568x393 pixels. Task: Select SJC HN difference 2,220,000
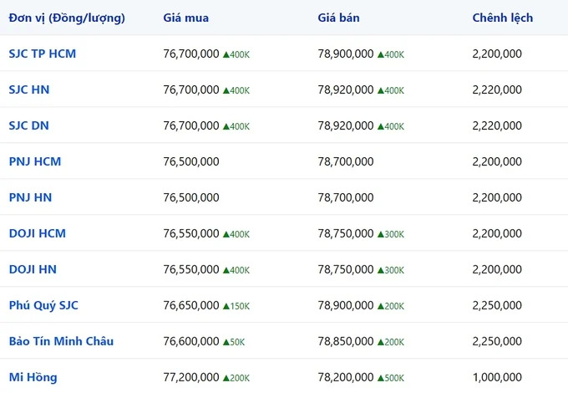[x=497, y=89]
